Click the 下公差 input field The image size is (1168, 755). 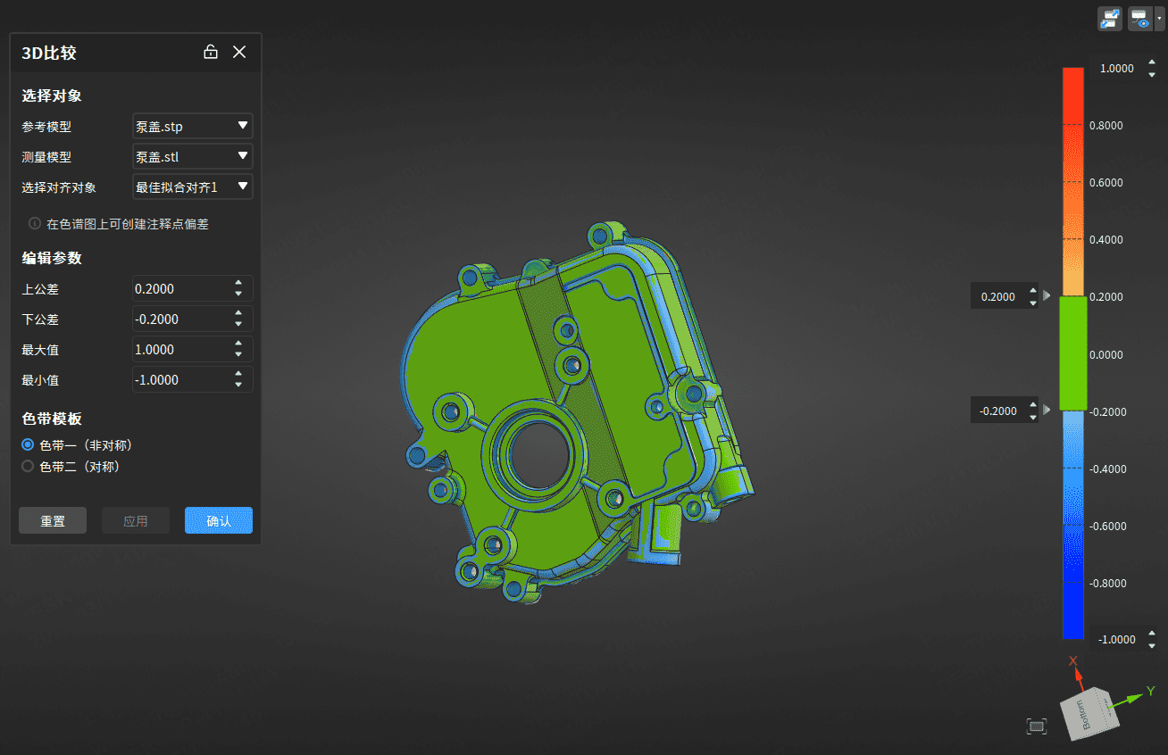pos(182,319)
